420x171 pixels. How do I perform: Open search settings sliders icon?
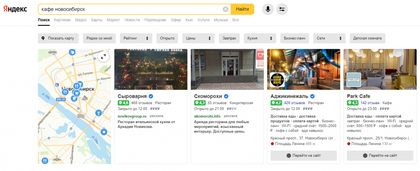(282, 9)
